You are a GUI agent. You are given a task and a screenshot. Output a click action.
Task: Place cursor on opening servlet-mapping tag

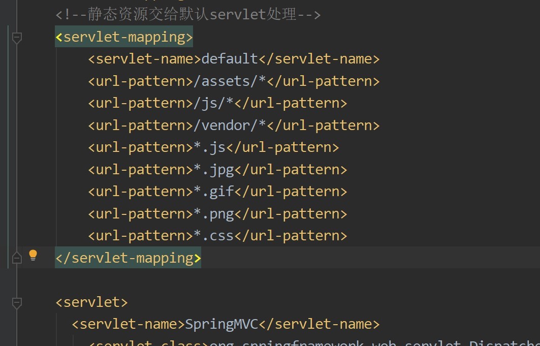124,37
